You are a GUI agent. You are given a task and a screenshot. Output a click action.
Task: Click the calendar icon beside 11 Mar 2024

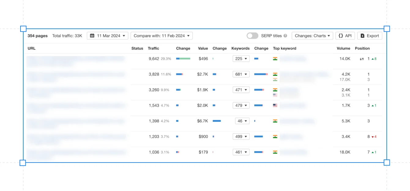(92, 36)
